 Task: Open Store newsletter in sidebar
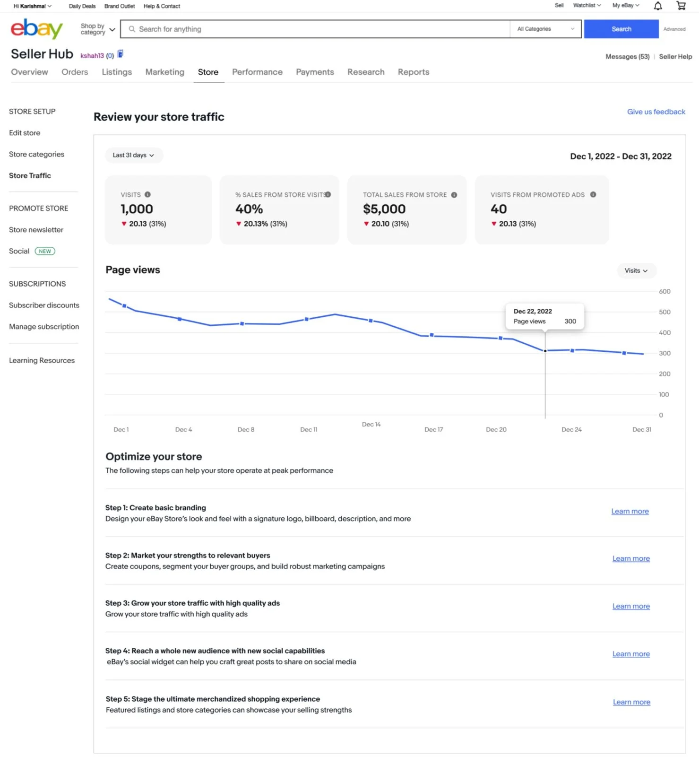coord(36,230)
